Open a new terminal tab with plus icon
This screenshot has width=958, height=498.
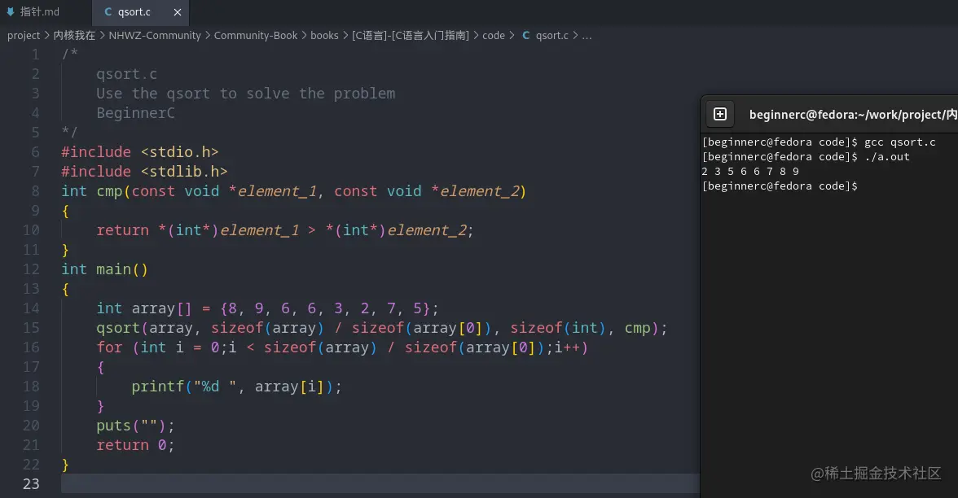click(x=720, y=114)
